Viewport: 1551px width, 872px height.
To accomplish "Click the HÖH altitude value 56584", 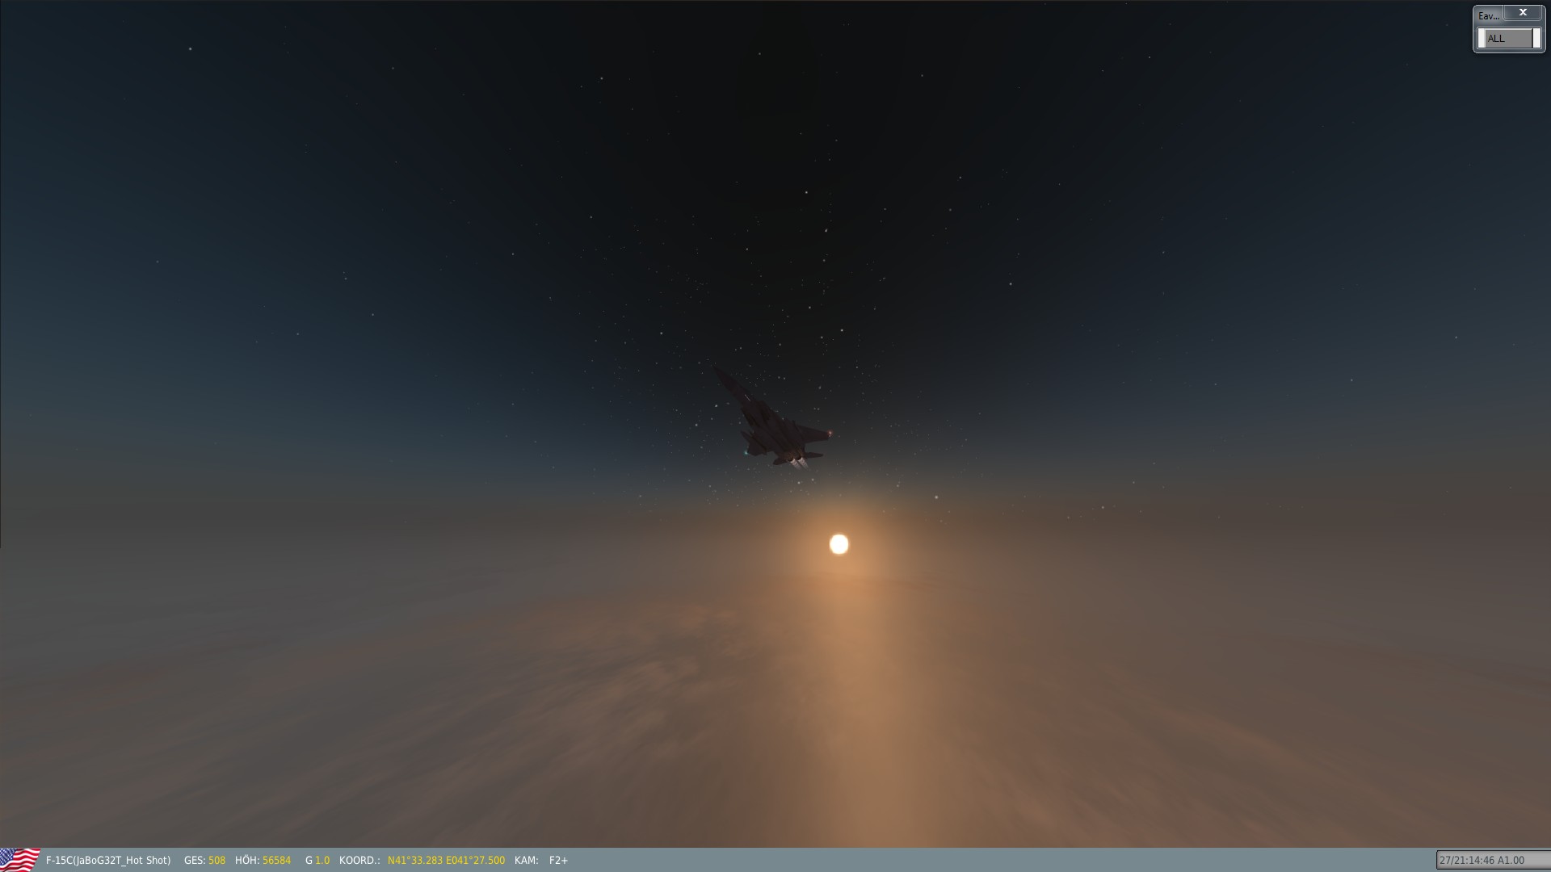I will tap(276, 861).
